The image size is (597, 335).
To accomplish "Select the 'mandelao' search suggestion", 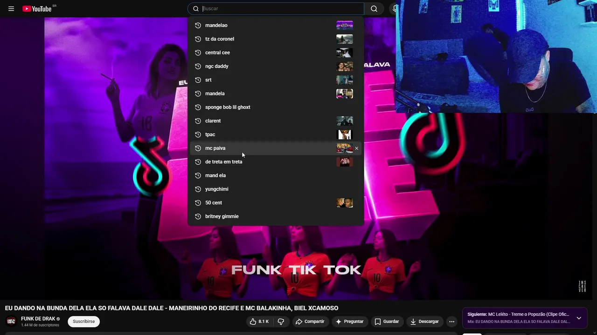I will pos(276,25).
